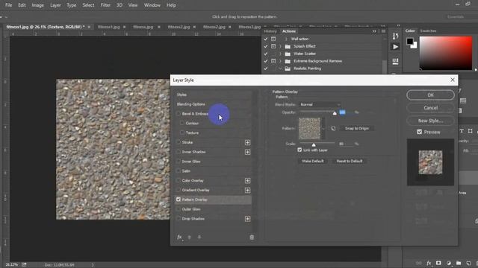The height and width of the screenshot is (268, 478).
Task: Open the pattern picker dropdown arrow
Action: pyautogui.click(x=323, y=129)
